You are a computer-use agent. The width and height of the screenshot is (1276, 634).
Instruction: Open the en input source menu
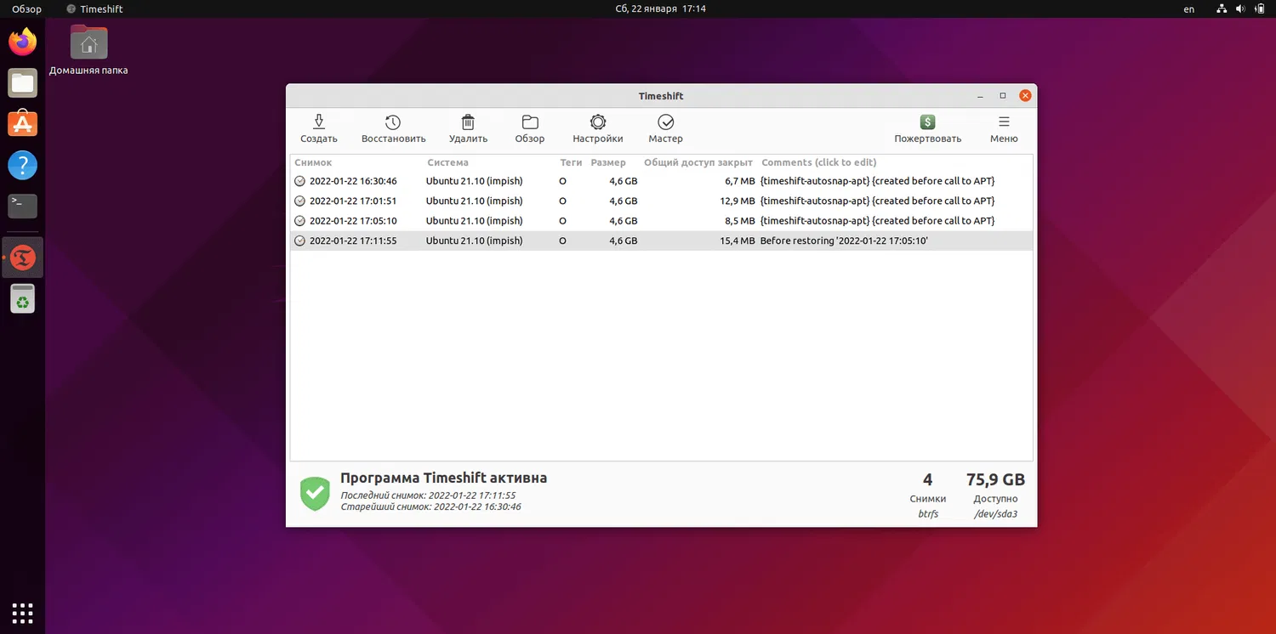point(1189,9)
